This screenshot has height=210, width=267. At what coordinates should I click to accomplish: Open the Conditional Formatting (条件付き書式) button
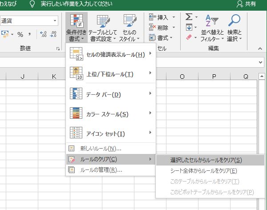pyautogui.click(x=76, y=28)
